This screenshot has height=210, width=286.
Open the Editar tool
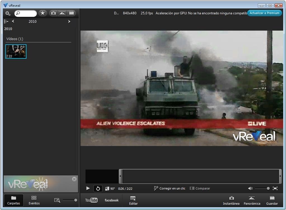pyautogui.click(x=133, y=201)
